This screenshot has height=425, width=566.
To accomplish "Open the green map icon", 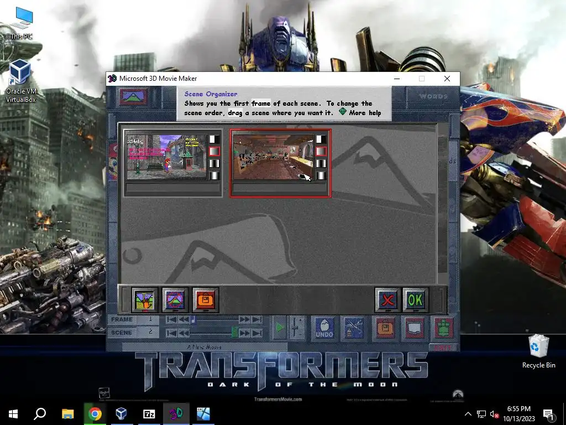I will click(x=444, y=328).
